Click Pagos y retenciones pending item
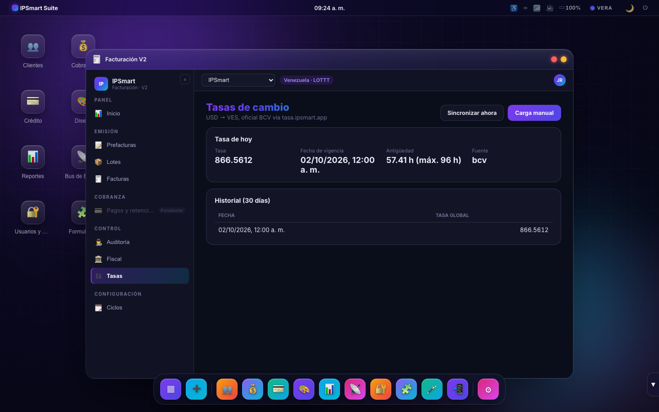 [x=140, y=211]
